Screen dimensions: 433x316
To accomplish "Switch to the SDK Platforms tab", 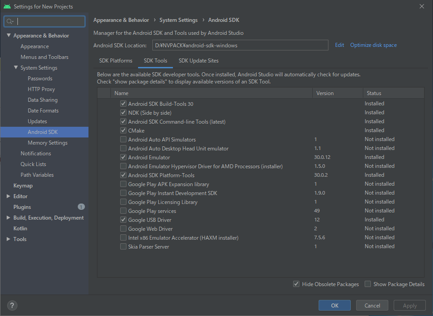I will point(116,61).
